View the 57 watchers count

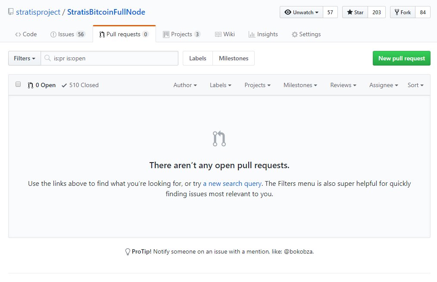[x=330, y=12]
